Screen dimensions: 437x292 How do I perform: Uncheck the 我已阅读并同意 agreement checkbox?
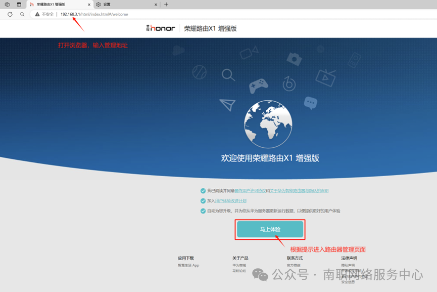[x=203, y=191]
